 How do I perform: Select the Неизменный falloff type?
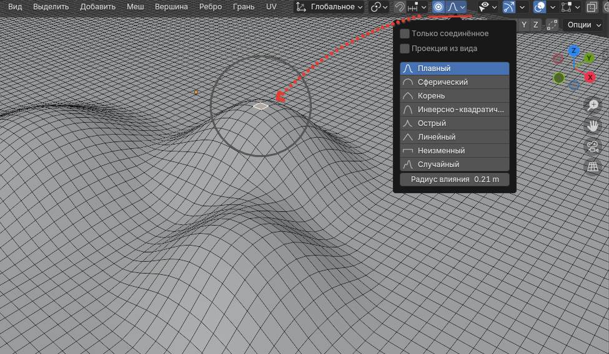[455, 150]
